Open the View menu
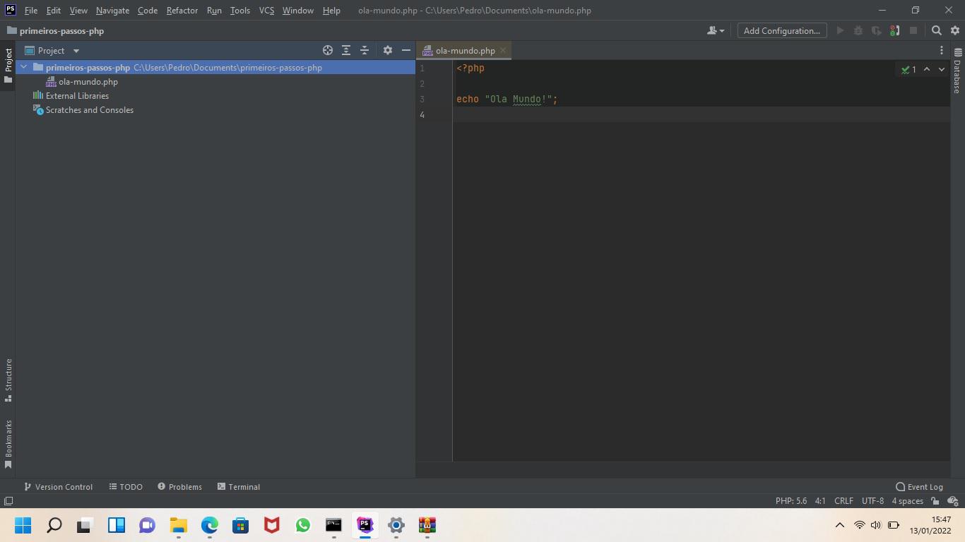The width and height of the screenshot is (965, 542). [x=78, y=11]
